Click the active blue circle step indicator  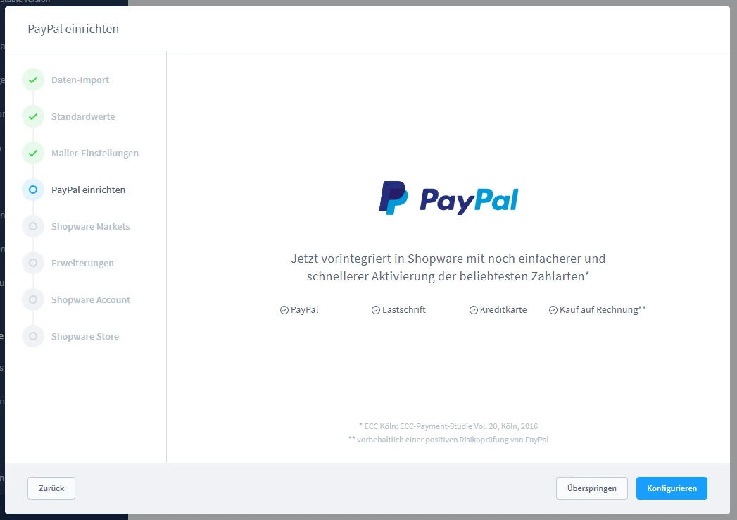point(33,190)
